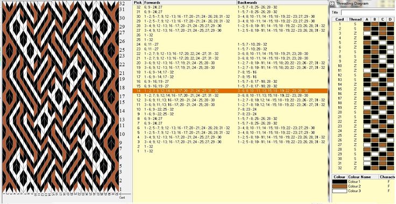Click card 2 brown hole A cell

(x=367, y=28)
